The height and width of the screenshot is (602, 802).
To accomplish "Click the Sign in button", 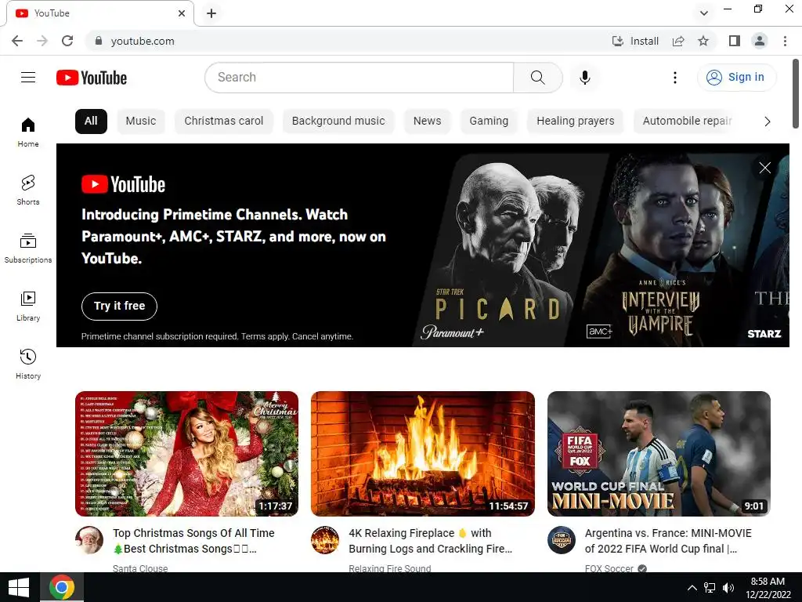I will [x=736, y=78].
